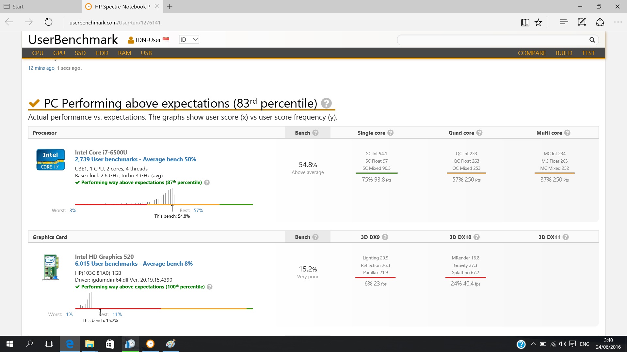Open the Edge Hub icon
627x352 pixels.
564,22
